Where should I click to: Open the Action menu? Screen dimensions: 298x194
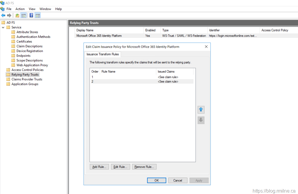pyautogui.click(x=20, y=9)
